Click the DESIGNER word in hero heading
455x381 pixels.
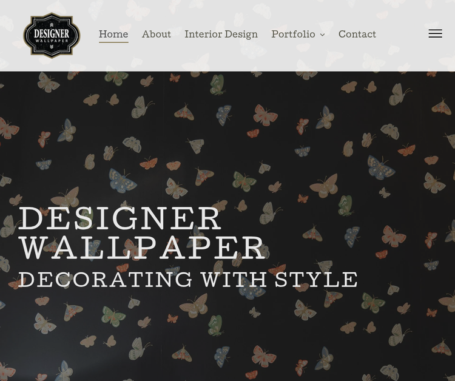tap(120, 218)
